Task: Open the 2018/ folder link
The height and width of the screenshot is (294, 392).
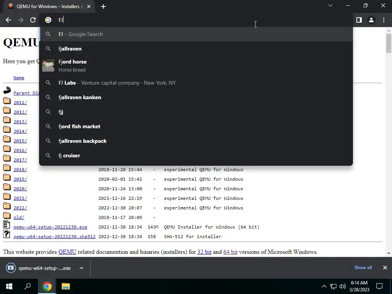Action: coord(20,170)
